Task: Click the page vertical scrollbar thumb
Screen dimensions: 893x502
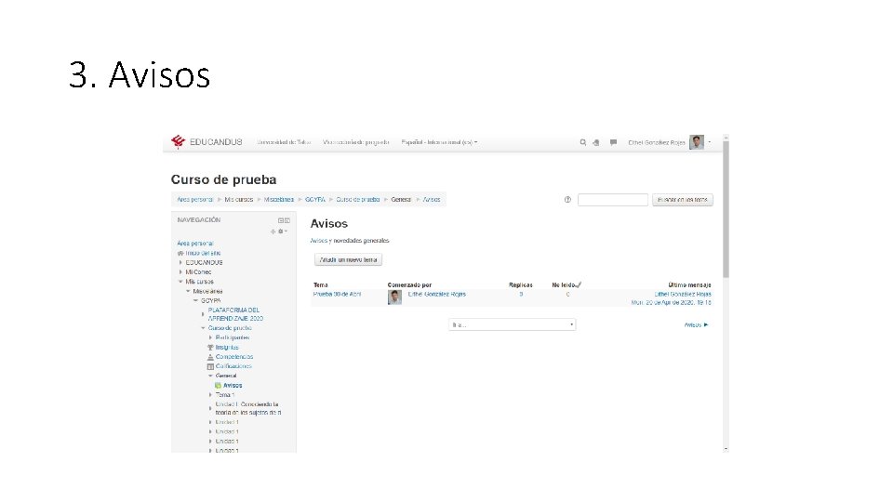Action: click(726, 209)
